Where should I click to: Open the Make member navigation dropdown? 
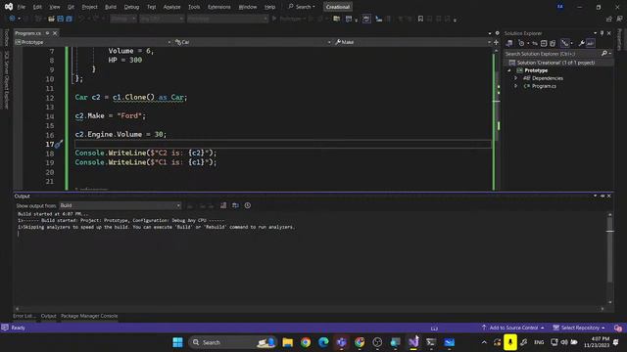coord(412,42)
